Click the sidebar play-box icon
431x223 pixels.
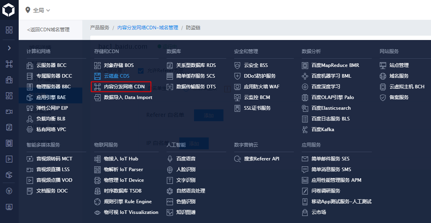9,159
